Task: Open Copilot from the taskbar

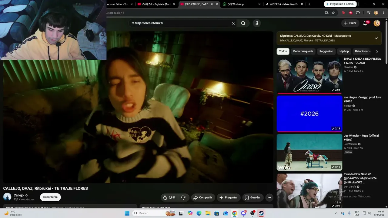Action: (190, 213)
